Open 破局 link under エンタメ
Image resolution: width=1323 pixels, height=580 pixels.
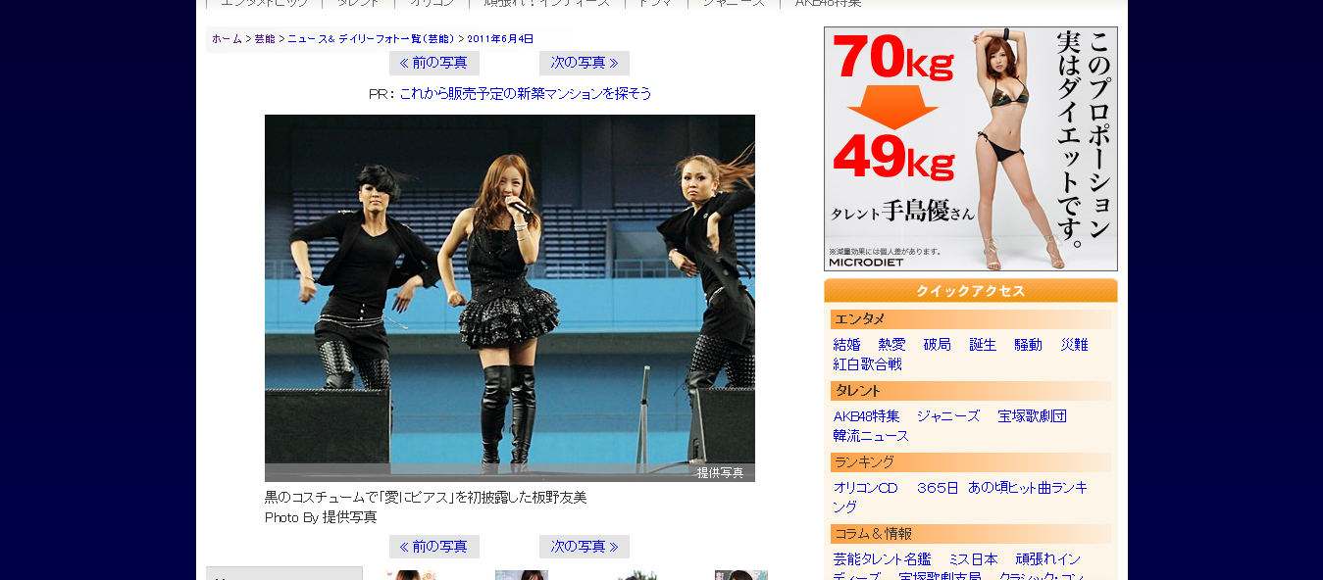937,345
